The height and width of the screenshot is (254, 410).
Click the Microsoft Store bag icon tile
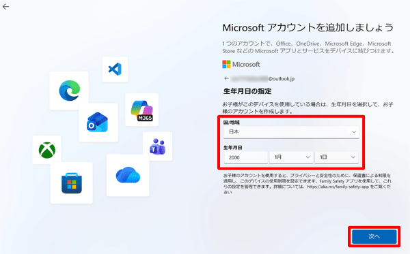pyautogui.click(x=72, y=183)
